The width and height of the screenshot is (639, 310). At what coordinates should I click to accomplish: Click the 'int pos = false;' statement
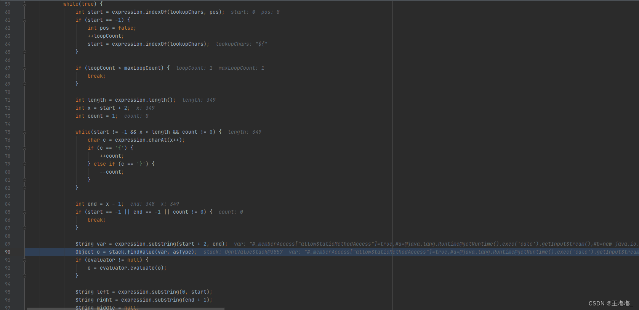coord(112,28)
